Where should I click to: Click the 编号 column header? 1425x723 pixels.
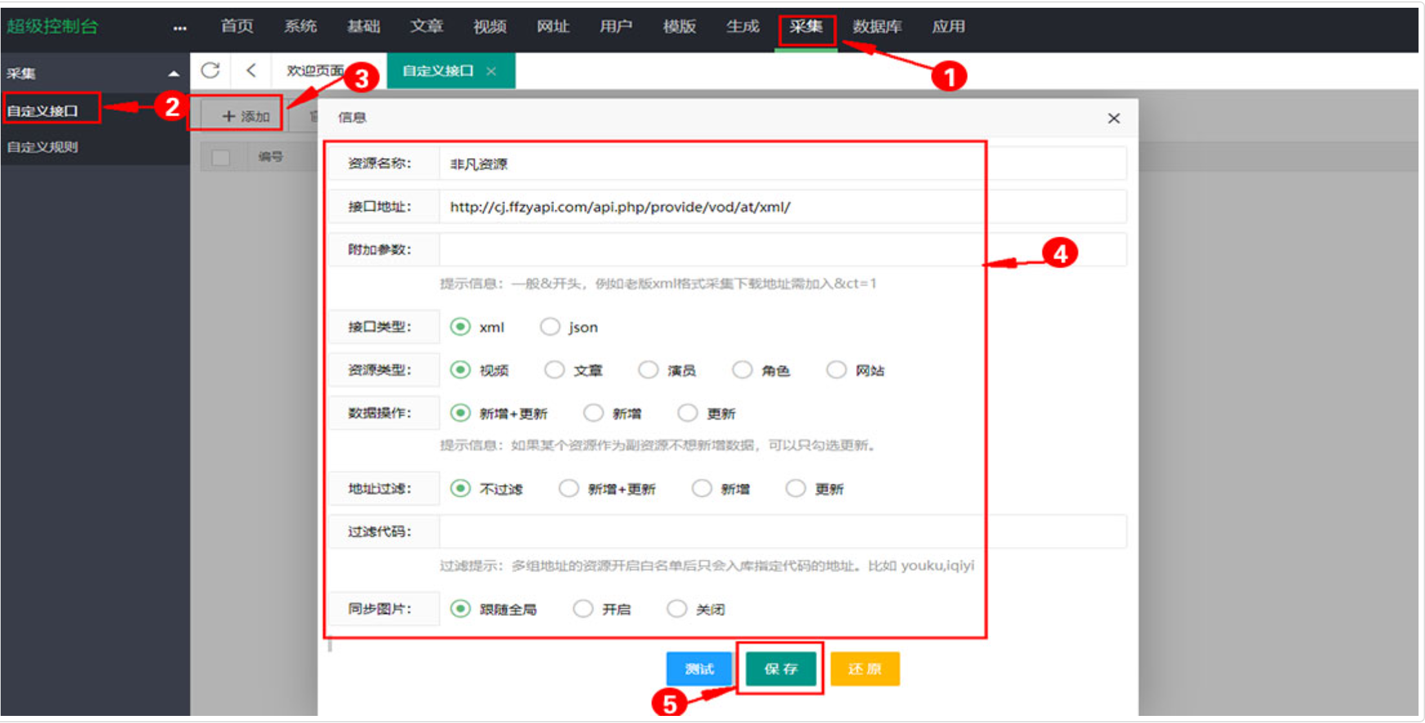(271, 157)
